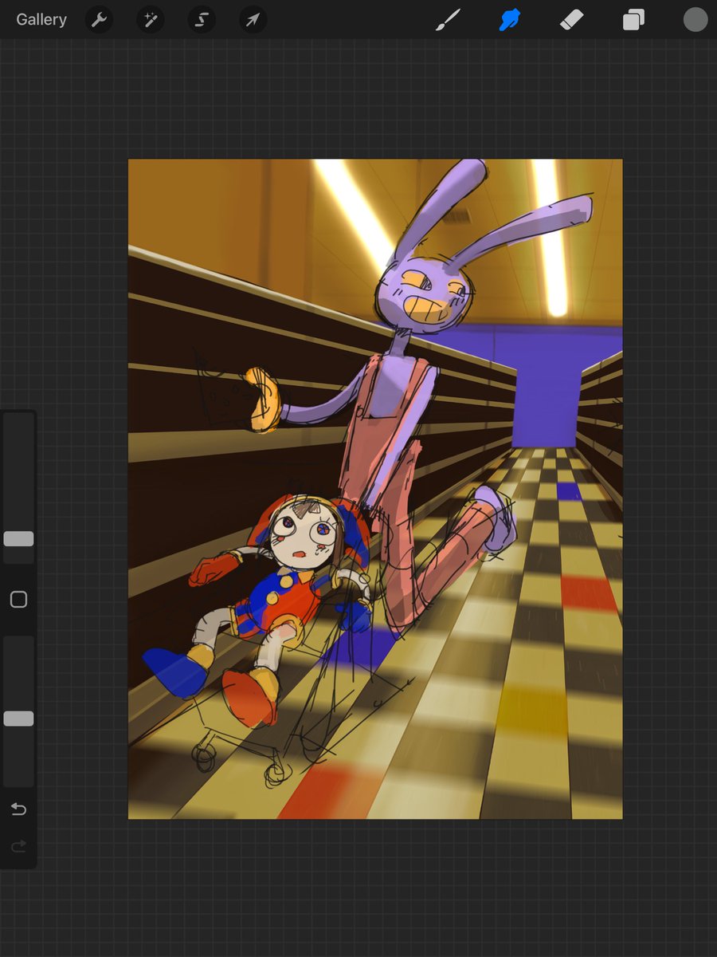Image resolution: width=717 pixels, height=957 pixels.
Task: Tap the opacity slider on the sidebar
Action: pos(18,718)
